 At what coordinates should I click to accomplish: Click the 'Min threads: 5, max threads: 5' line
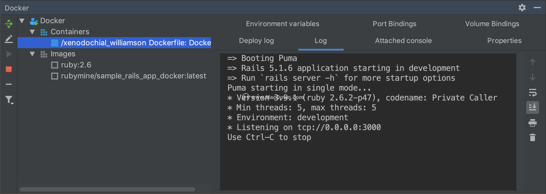[x=302, y=107]
